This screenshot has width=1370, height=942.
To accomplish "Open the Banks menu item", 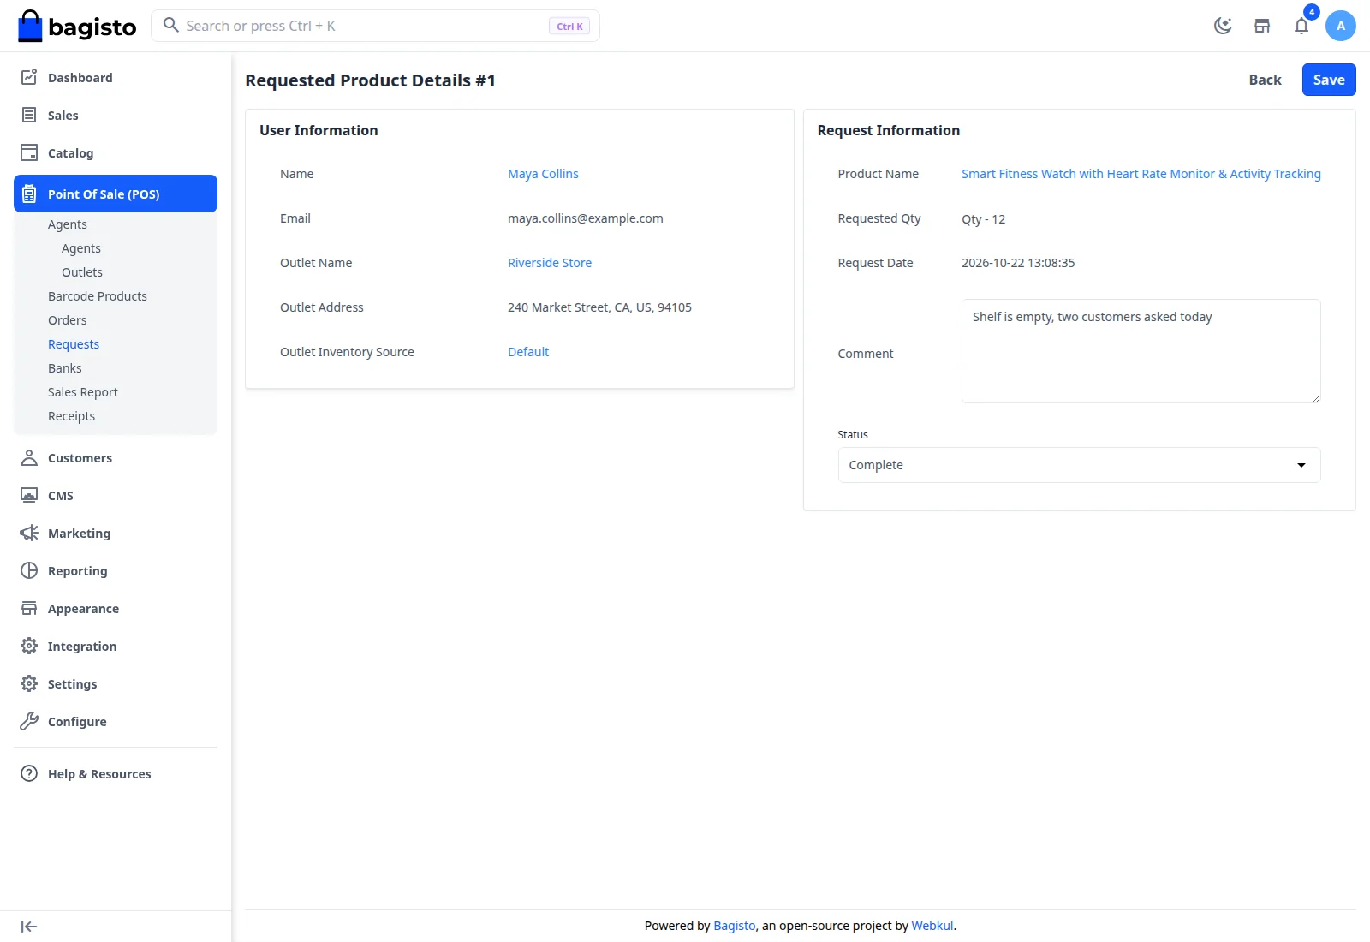I will (65, 368).
